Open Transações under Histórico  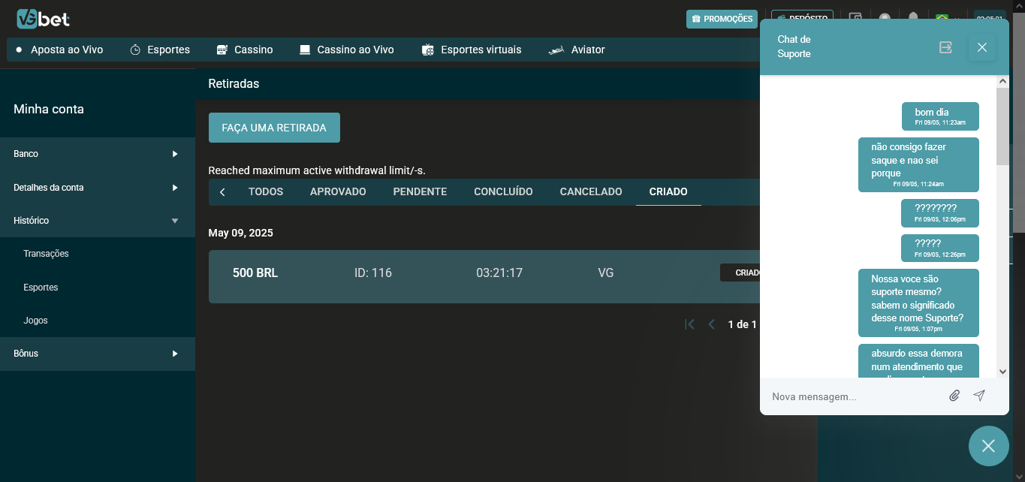[46, 254]
